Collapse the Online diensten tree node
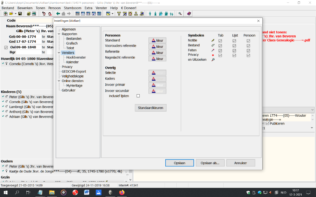316x197 pixels. pos(59,81)
